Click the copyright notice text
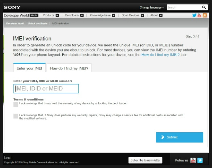The width and height of the screenshot is (212, 168). pos(41,162)
